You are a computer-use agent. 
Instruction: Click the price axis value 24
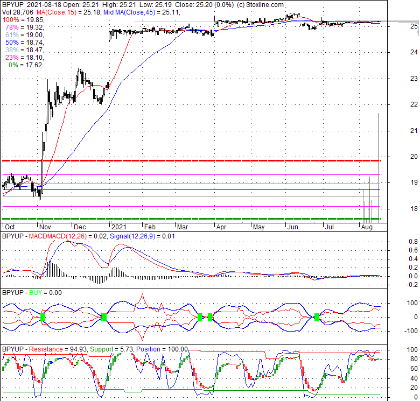(414, 52)
